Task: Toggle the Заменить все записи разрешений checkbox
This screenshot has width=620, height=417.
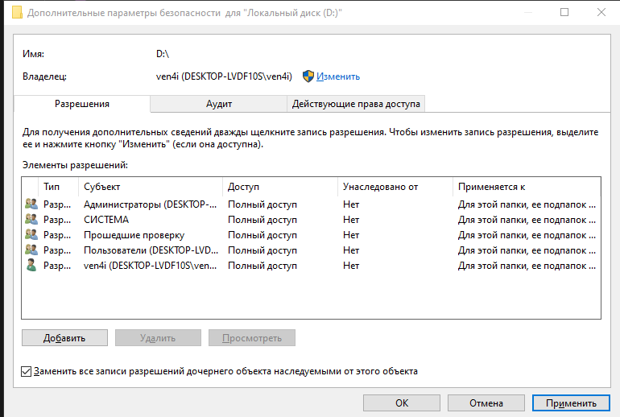Action: coord(26,372)
